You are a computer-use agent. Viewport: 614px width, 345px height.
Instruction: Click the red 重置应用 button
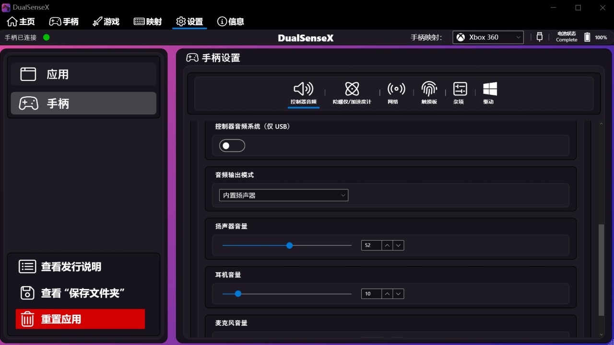(80, 319)
